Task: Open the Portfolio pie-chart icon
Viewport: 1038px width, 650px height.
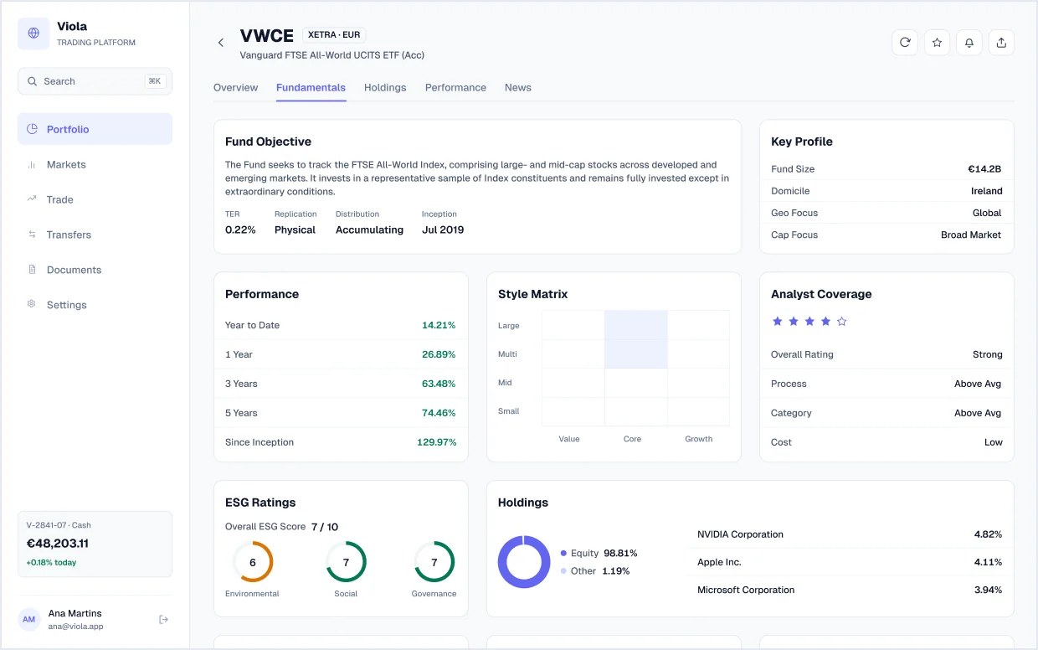Action: point(33,129)
